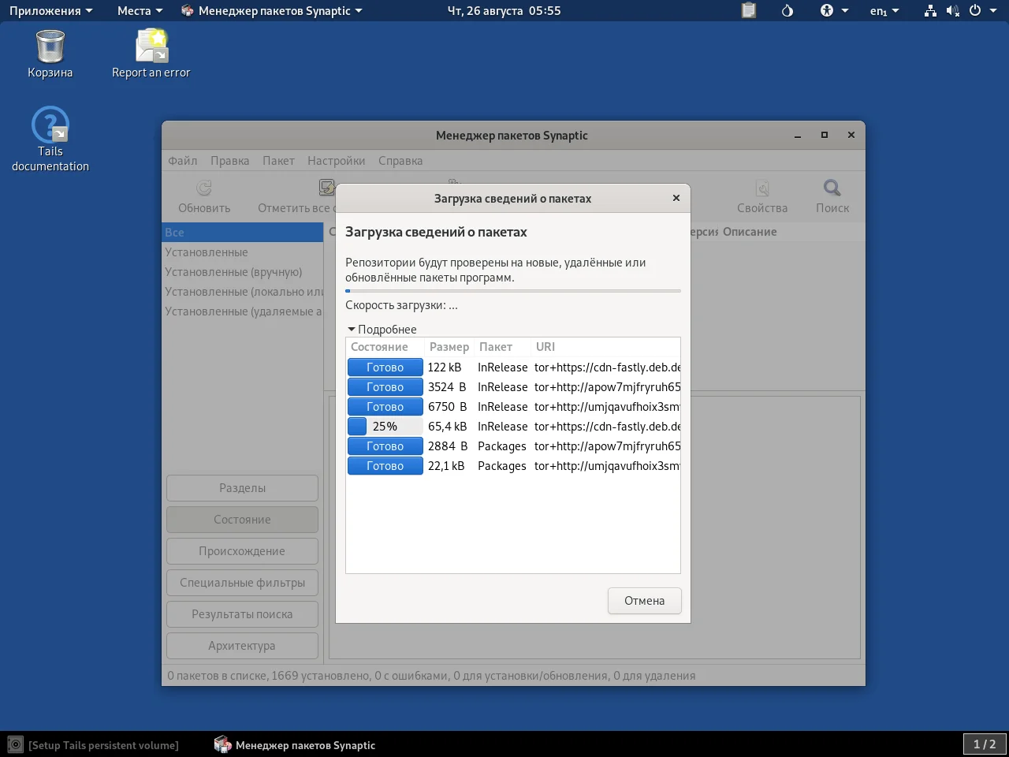
Task: Close the Загрузка сведений о пакетах dialog
Action: pyautogui.click(x=676, y=198)
